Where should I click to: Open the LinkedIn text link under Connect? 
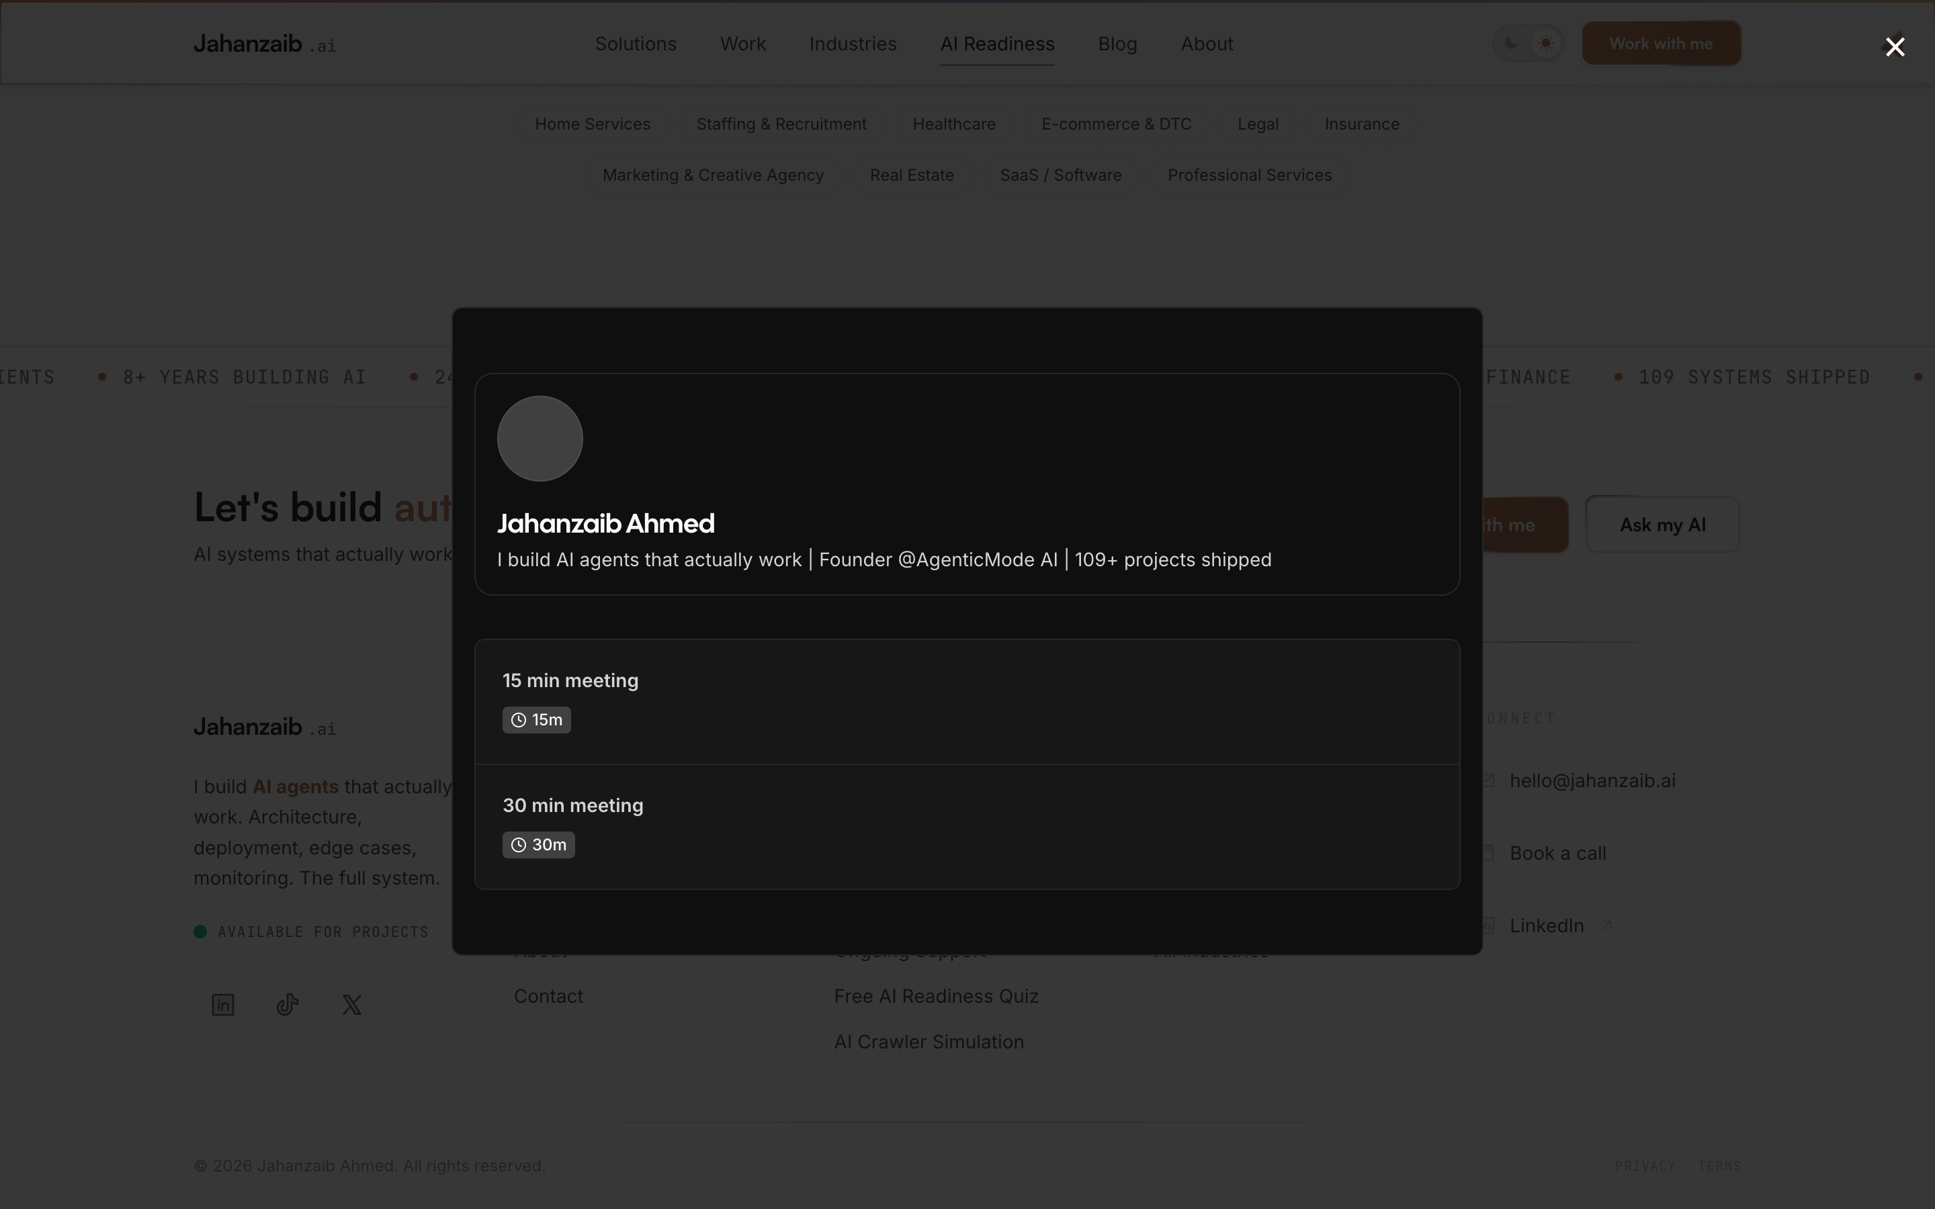tap(1547, 926)
